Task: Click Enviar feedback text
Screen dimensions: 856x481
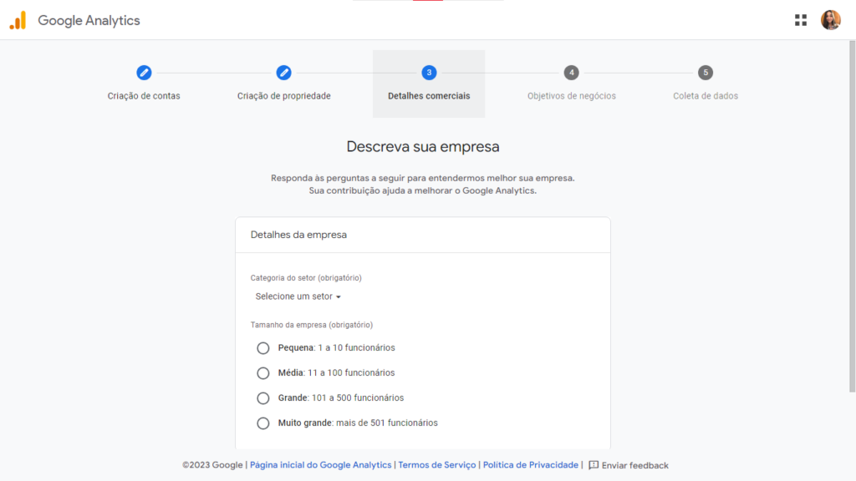Action: [635, 465]
